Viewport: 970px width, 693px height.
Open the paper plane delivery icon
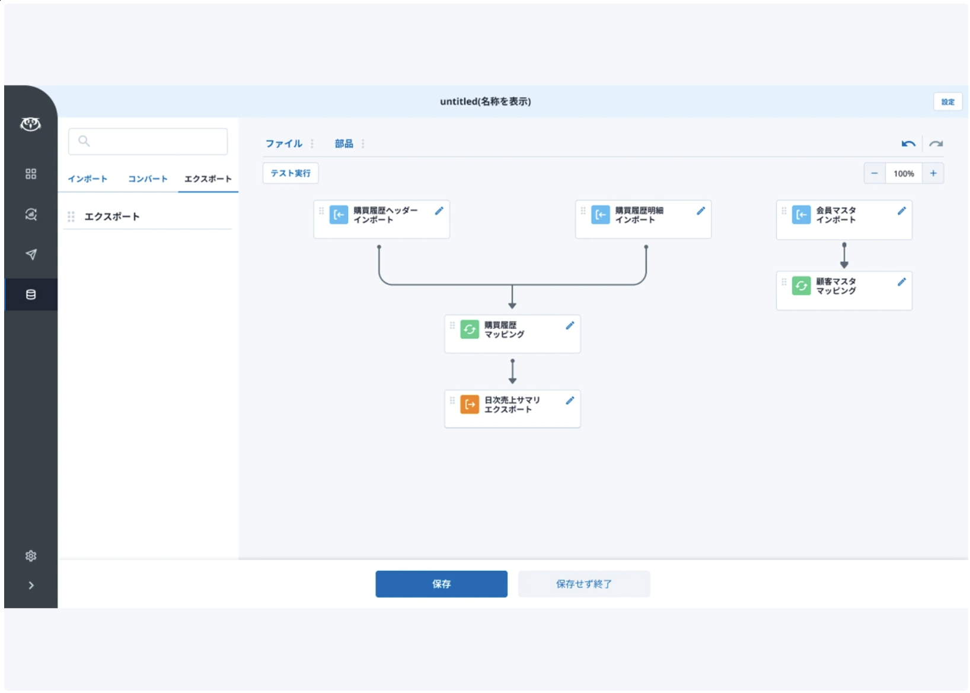pos(31,255)
